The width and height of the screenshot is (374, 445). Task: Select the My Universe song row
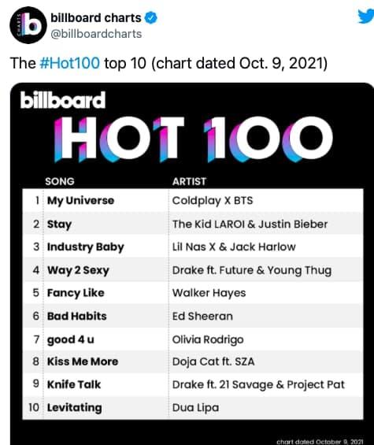tap(193, 200)
